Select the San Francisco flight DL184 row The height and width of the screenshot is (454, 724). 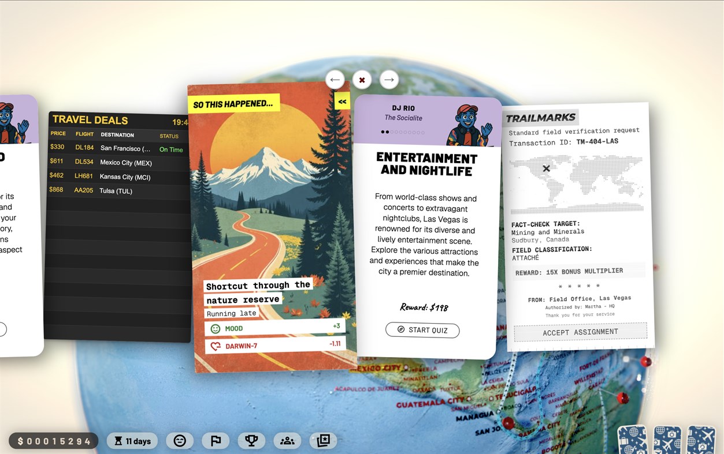tap(118, 148)
